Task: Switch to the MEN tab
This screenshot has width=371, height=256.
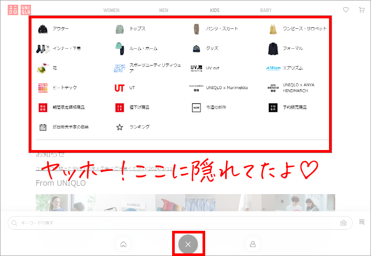Action: (164, 10)
